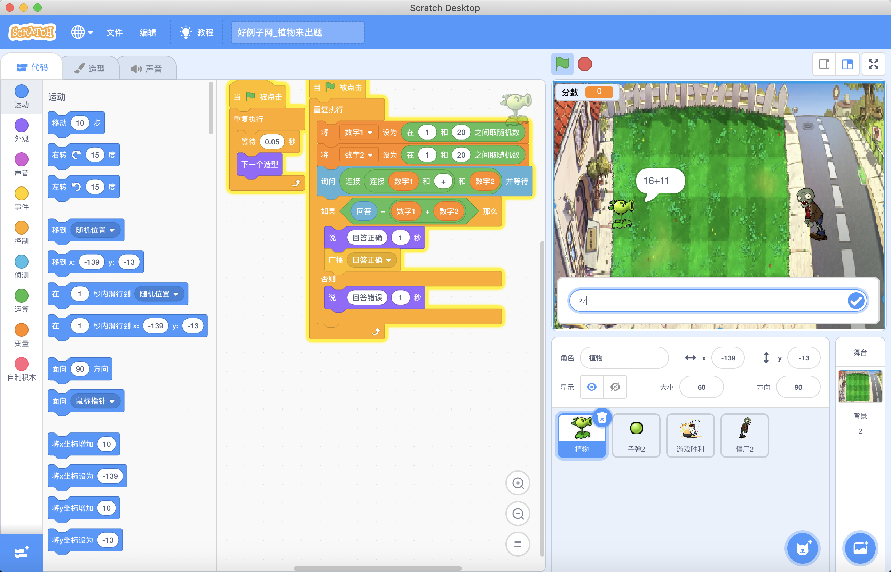891x572 pixels.
Task: Select the 游戏胜利 sprite thumbnail
Action: tap(691, 436)
